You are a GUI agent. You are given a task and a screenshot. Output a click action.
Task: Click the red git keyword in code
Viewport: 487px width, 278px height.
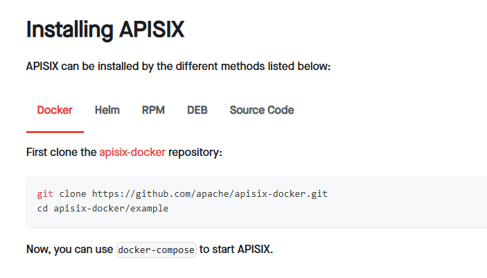coord(45,194)
